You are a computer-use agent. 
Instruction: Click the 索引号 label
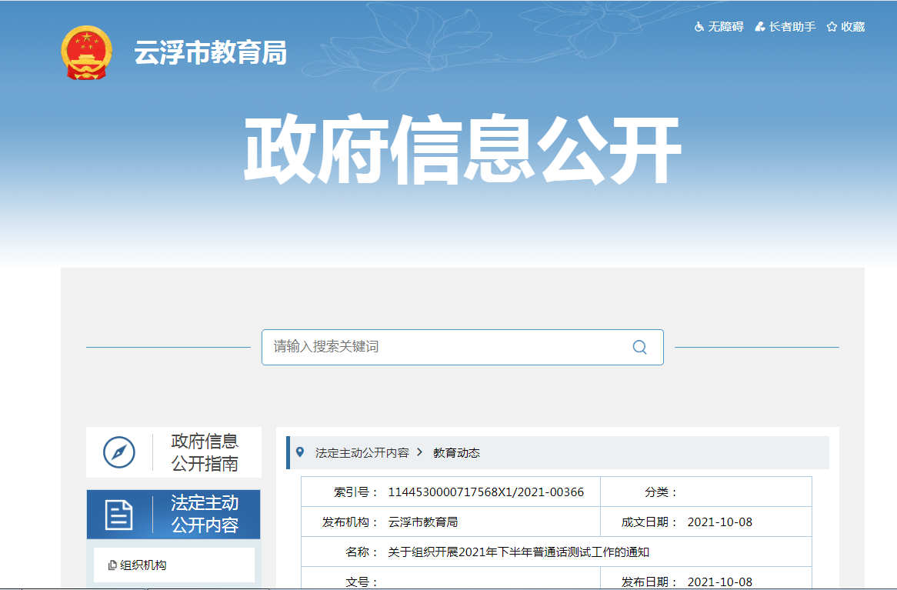point(356,492)
